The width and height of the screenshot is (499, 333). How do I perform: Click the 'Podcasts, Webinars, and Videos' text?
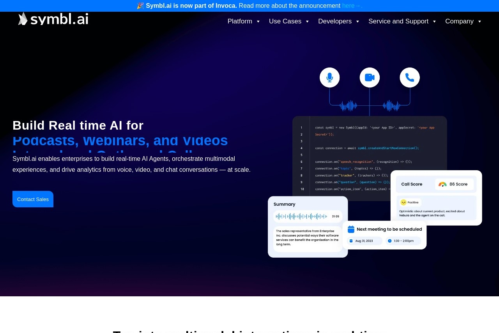point(120,141)
